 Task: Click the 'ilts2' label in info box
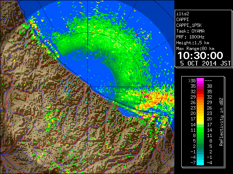183,14
